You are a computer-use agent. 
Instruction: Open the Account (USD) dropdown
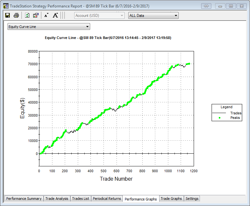(99, 15)
